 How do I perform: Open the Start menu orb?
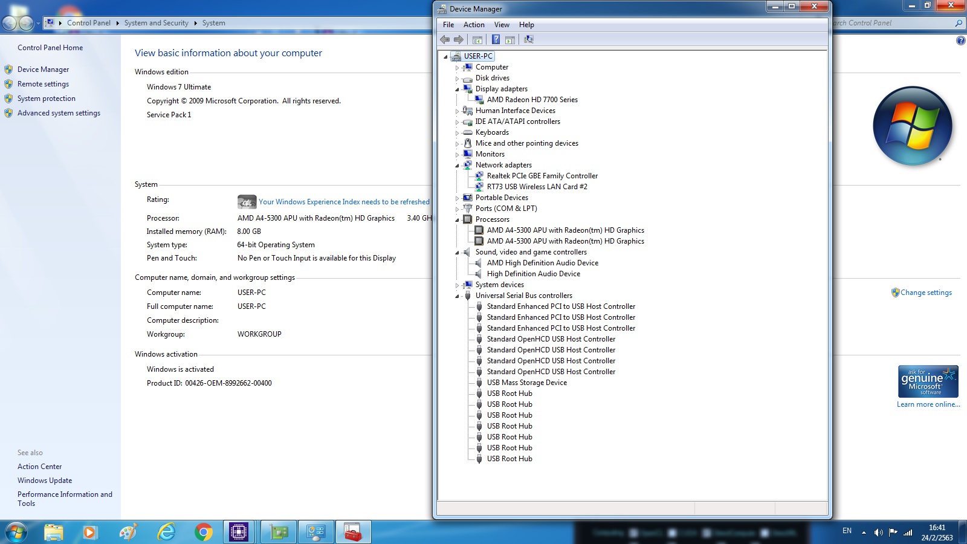16,533
